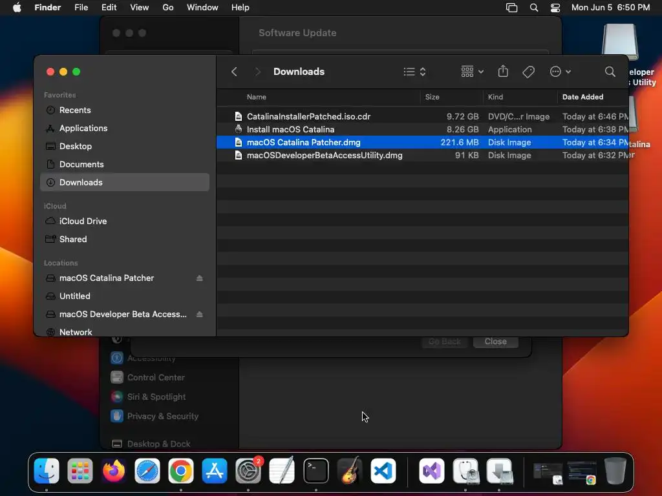Select CatalinaInstallerPatched.iso.cdr file

(422, 116)
